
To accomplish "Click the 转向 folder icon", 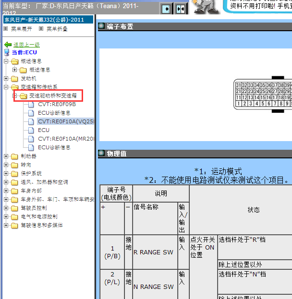I will pos(14,165).
